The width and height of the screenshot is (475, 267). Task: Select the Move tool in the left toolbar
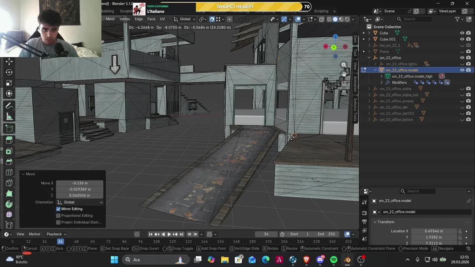tap(9, 62)
